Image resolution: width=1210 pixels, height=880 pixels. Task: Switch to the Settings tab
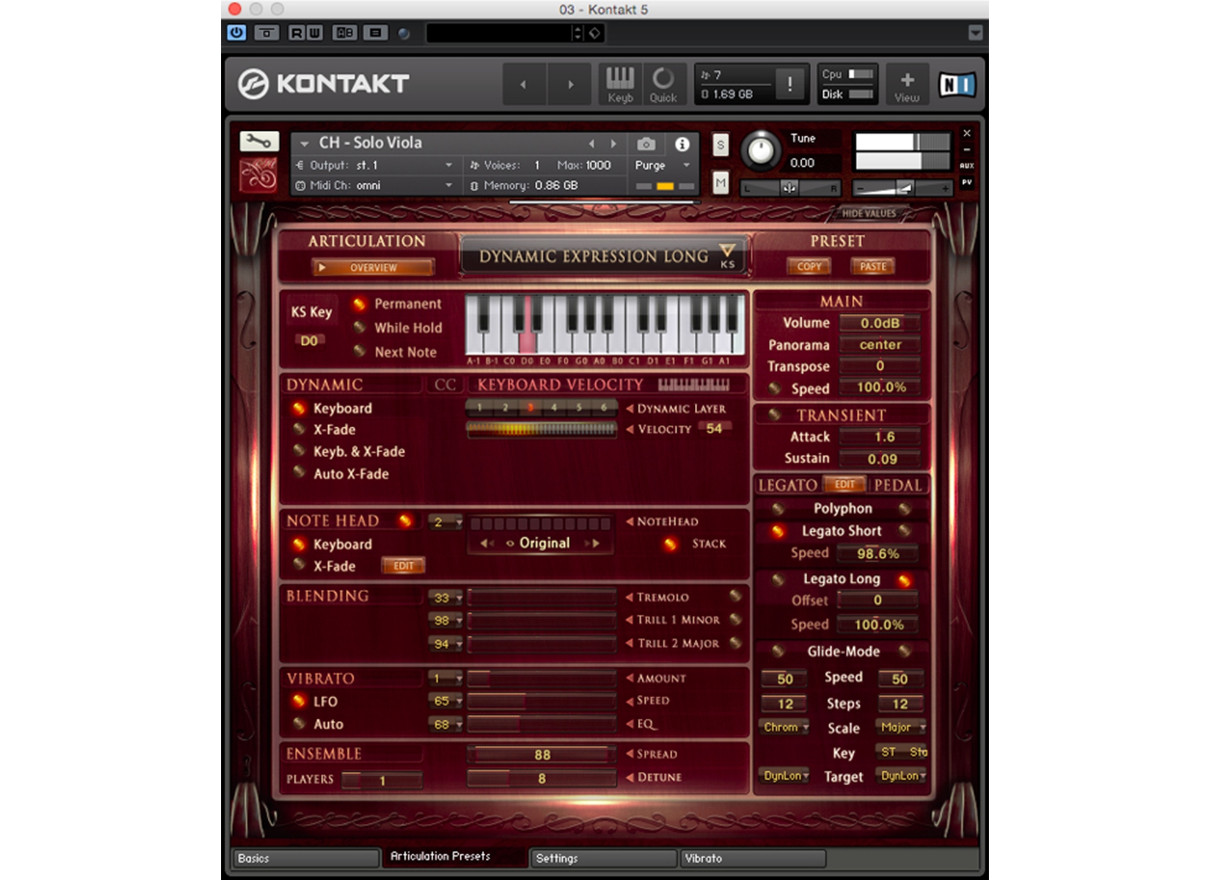coord(604,858)
